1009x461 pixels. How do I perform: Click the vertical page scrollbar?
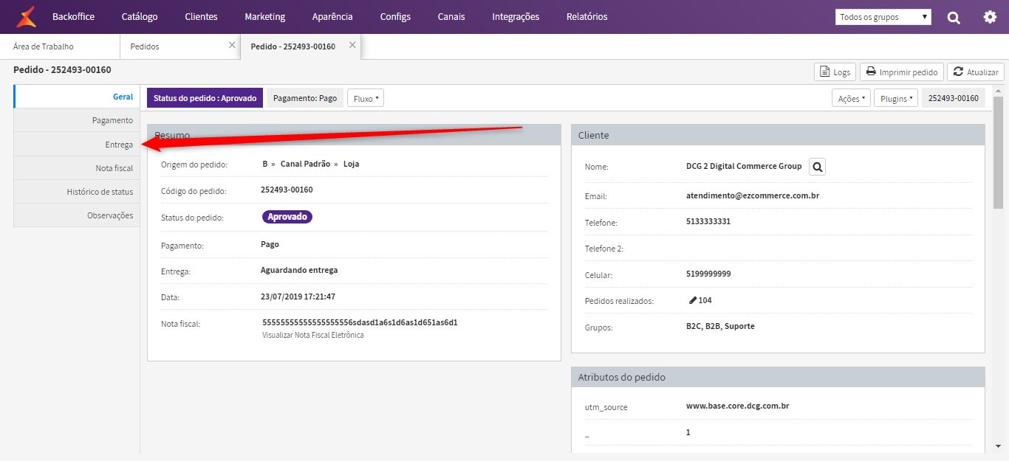(x=998, y=153)
